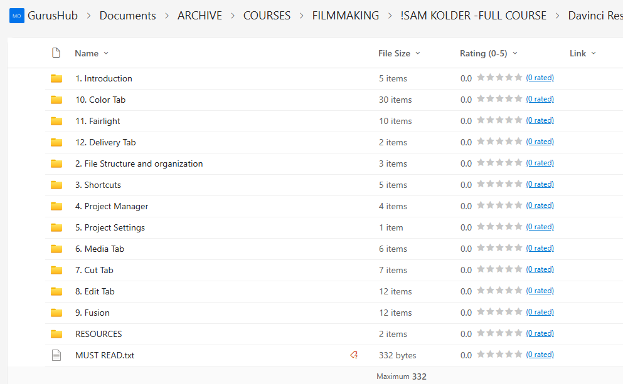Go to FILMMAKING in the breadcrumb path
The height and width of the screenshot is (384, 623).
[345, 16]
